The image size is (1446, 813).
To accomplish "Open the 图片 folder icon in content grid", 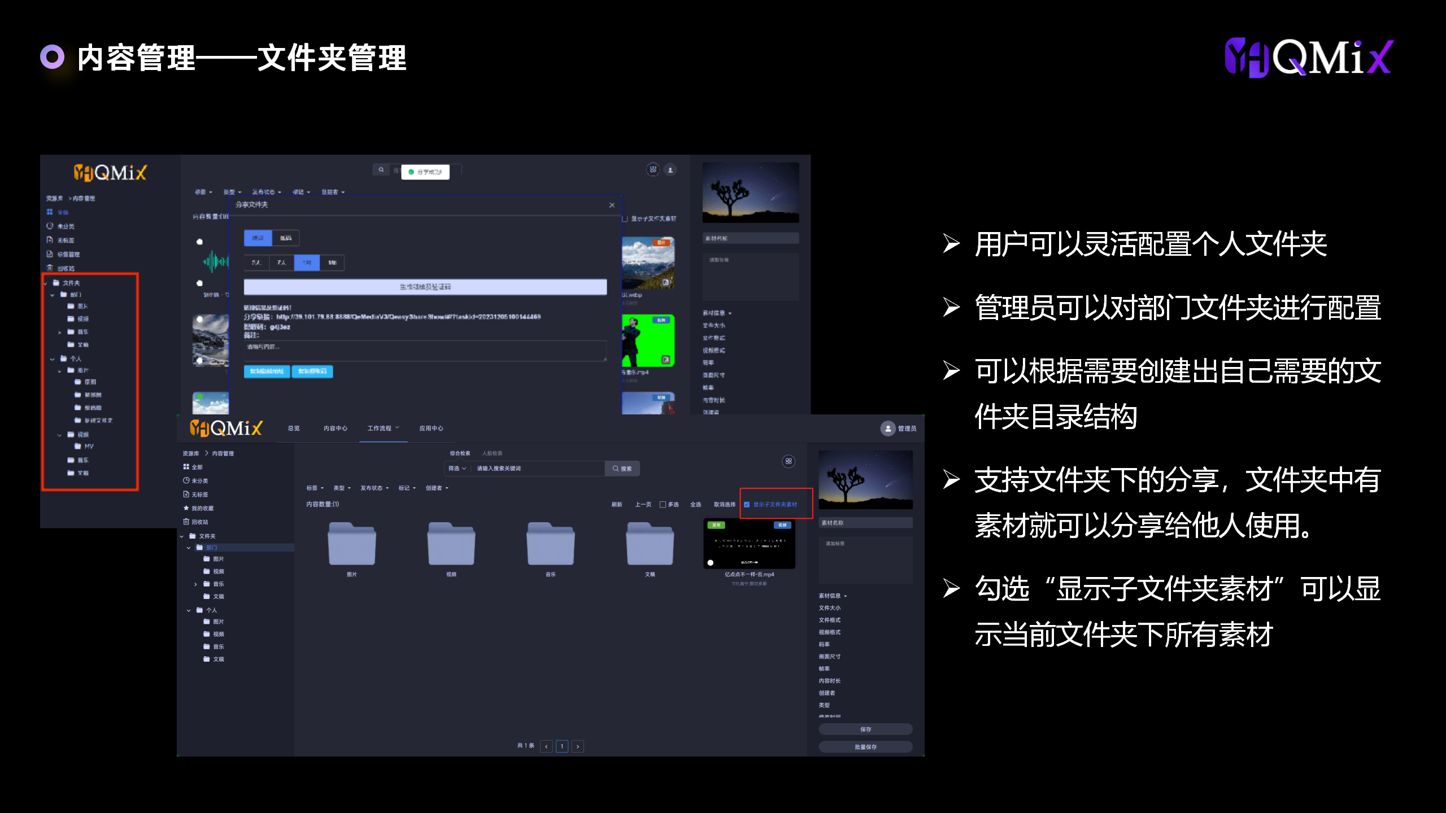I will pos(351,544).
